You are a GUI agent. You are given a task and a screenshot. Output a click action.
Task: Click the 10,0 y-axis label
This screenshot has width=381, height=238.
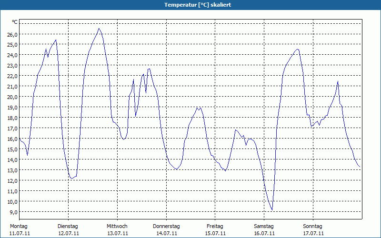pos(12,201)
